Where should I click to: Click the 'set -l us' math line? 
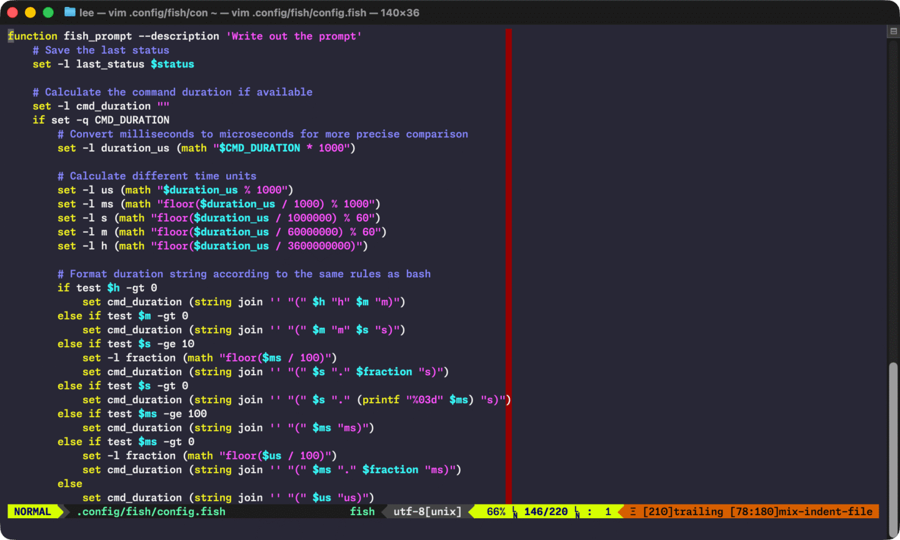tap(175, 190)
